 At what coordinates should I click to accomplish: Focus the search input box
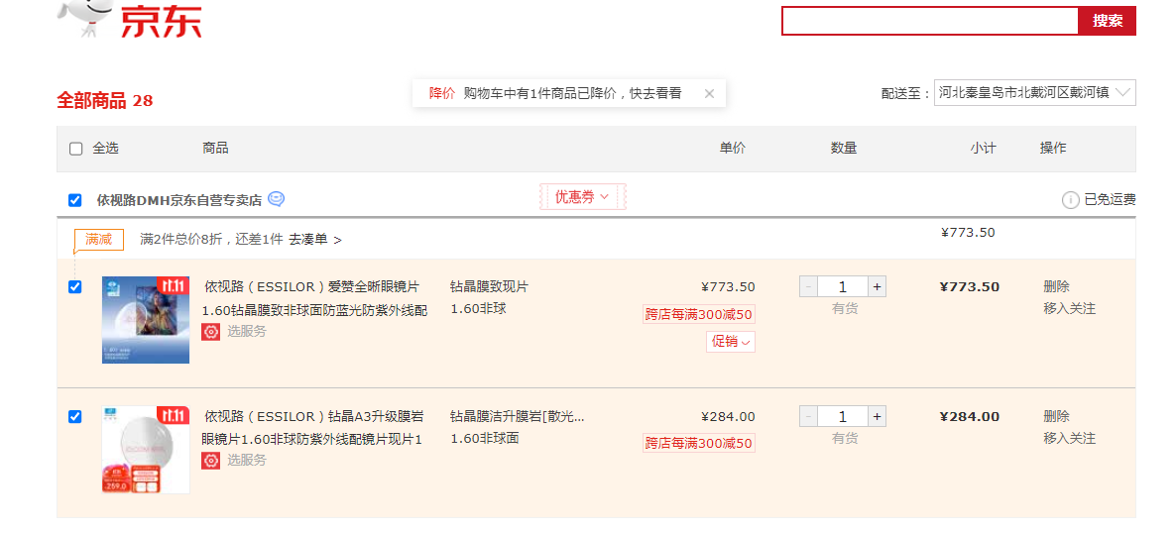(930, 21)
